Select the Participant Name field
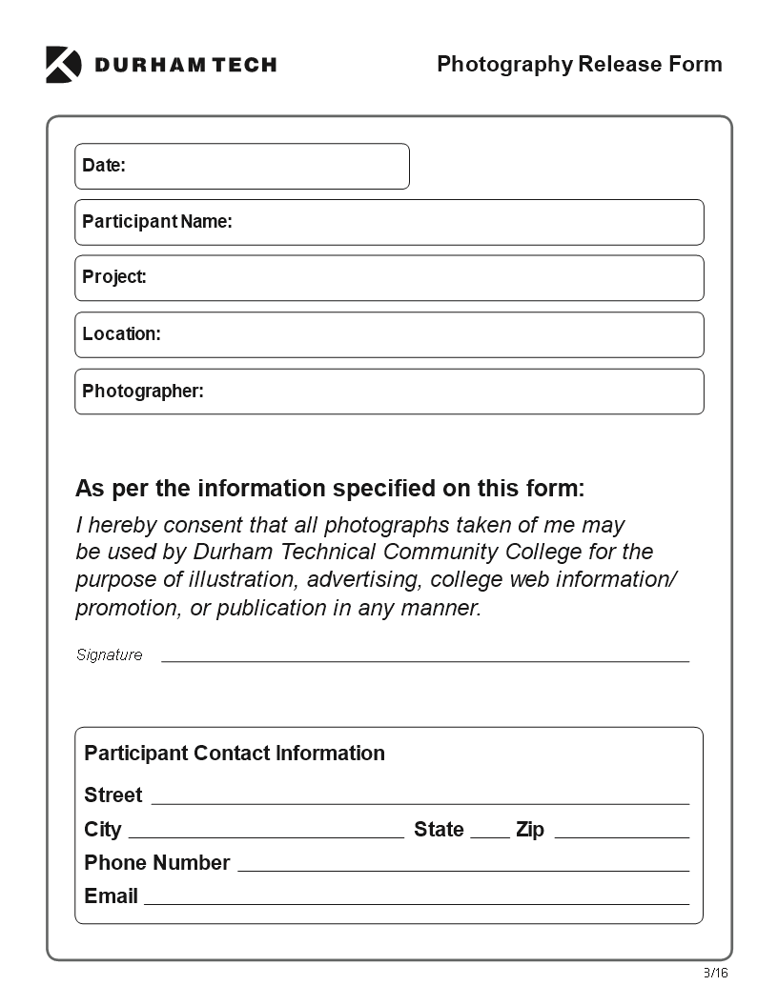The image size is (778, 1006). [389, 222]
